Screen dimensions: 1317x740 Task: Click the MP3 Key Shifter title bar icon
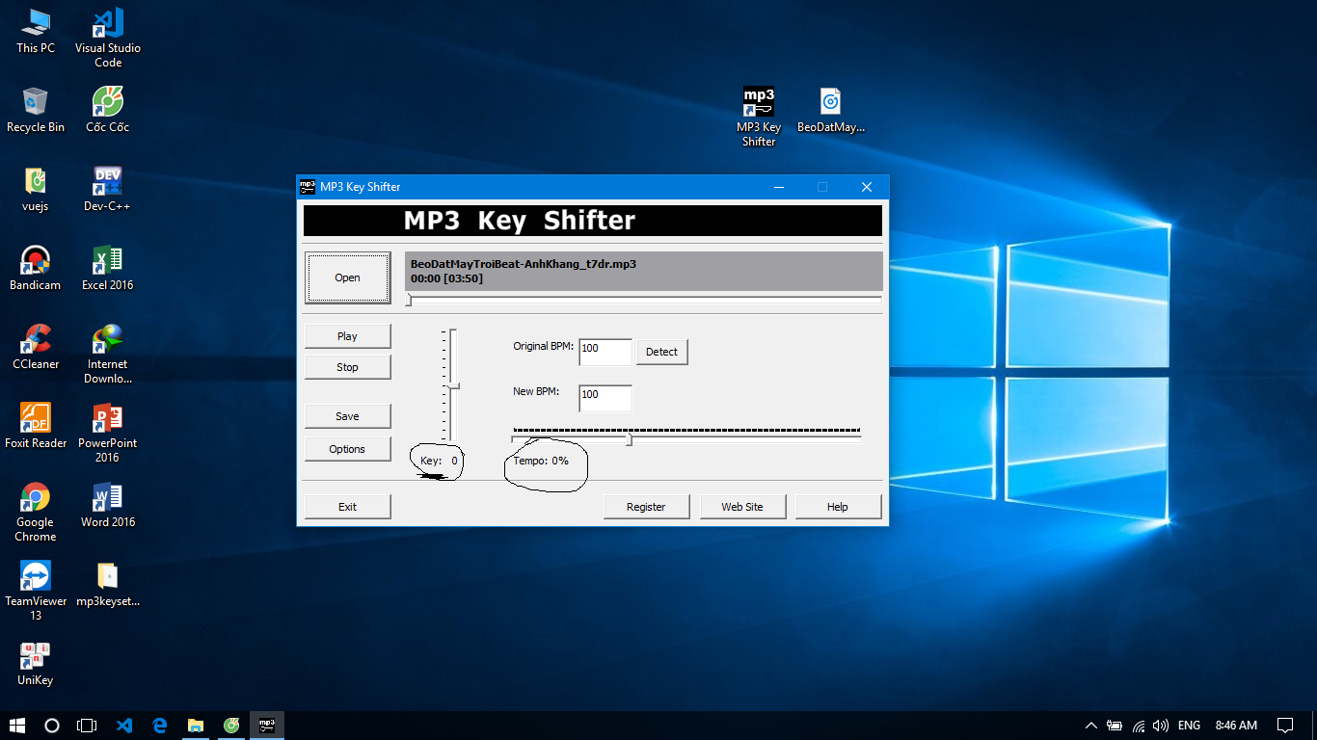click(x=308, y=187)
